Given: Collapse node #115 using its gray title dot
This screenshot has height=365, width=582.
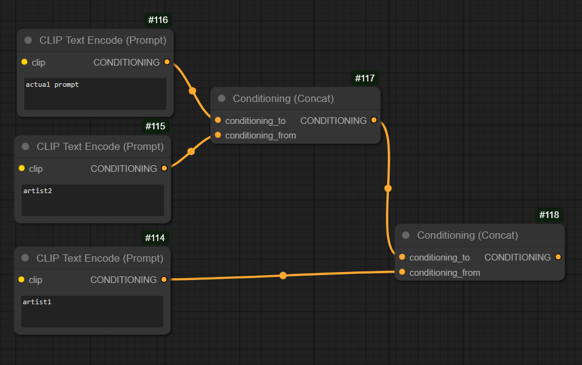Looking at the screenshot, I should (x=25, y=146).
